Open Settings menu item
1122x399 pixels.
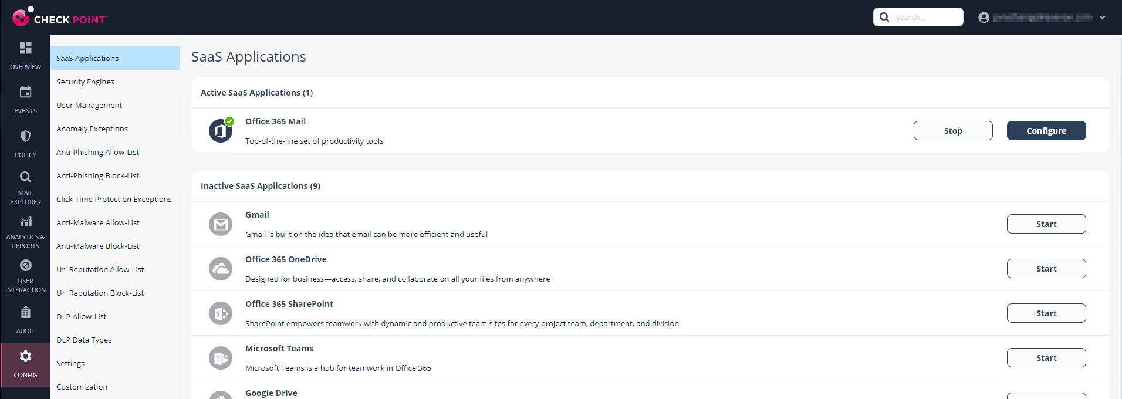coord(115,363)
